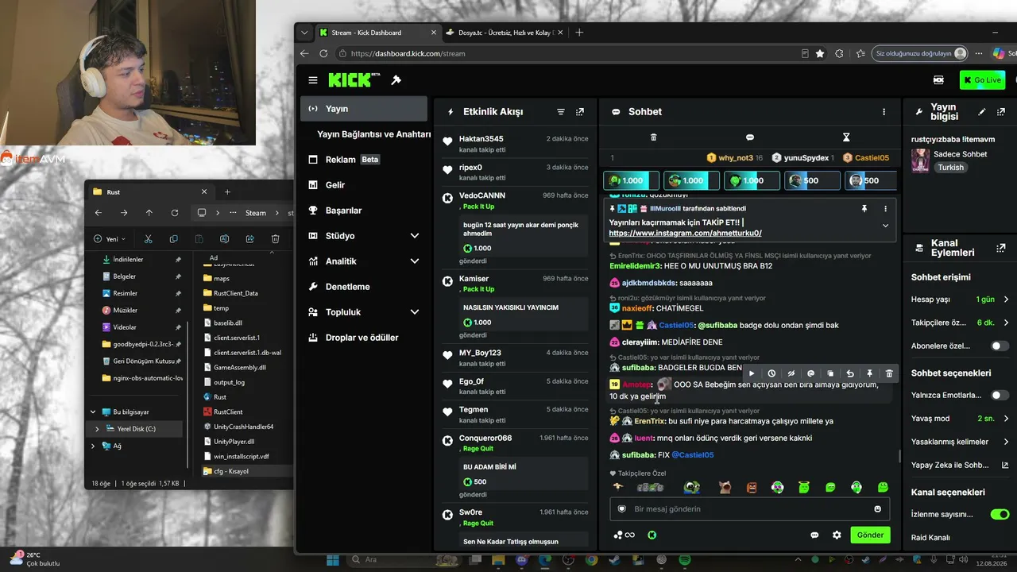Click the Go Live button
This screenshot has height=572, width=1017.
pos(982,80)
